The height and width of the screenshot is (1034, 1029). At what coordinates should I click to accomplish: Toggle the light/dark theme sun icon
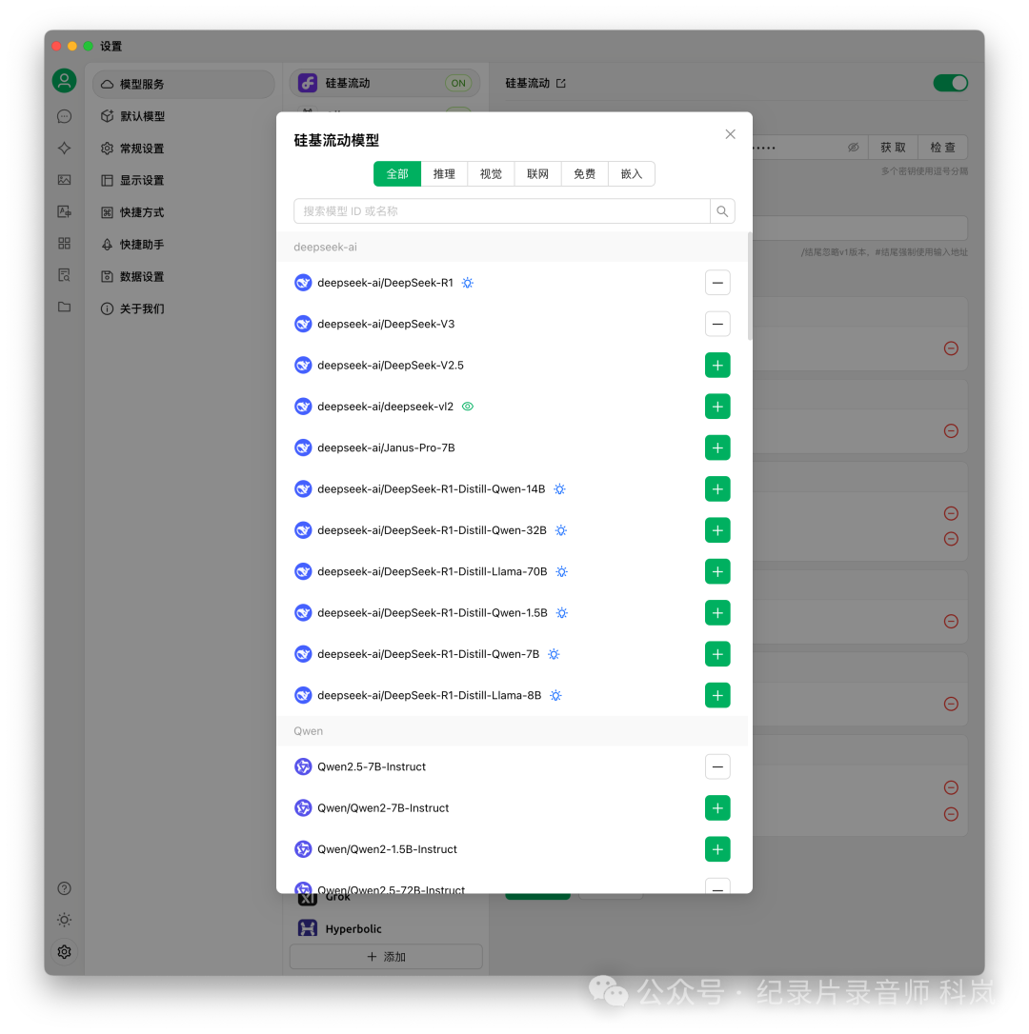point(64,920)
